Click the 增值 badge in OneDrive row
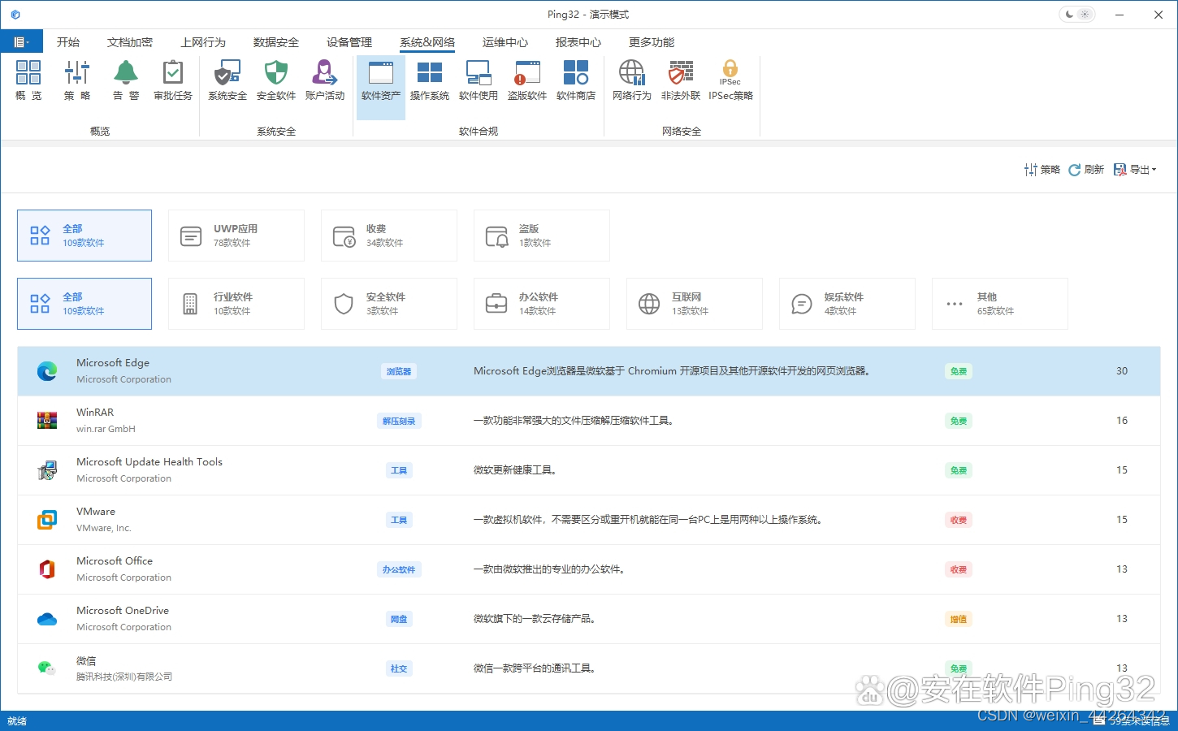 tap(959, 619)
